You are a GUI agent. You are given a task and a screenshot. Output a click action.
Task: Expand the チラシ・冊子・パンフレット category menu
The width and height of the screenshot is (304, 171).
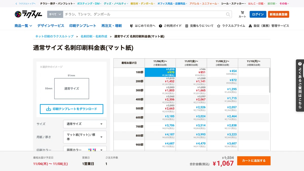point(58,4)
